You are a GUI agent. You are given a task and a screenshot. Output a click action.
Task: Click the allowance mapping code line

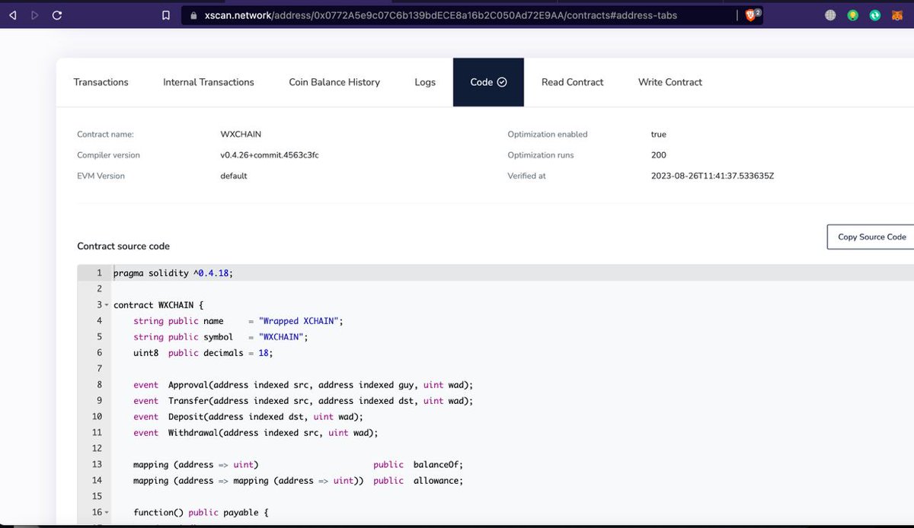tap(298, 481)
